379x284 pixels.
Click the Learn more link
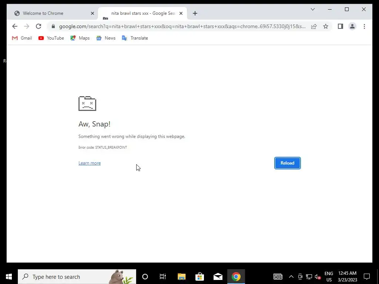click(x=90, y=163)
